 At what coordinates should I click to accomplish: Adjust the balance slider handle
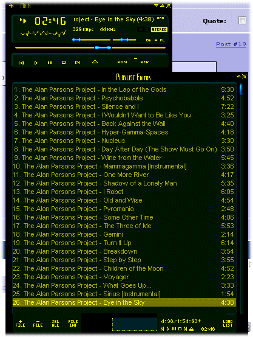(x=124, y=40)
